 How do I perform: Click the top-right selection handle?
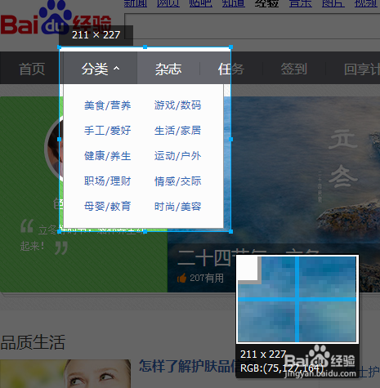click(230, 47)
